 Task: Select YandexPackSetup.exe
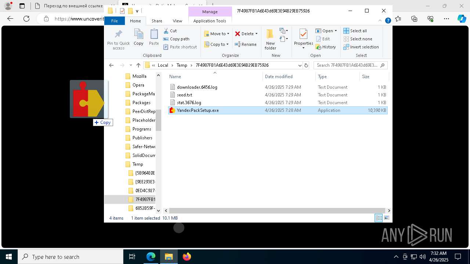pyautogui.click(x=278, y=110)
